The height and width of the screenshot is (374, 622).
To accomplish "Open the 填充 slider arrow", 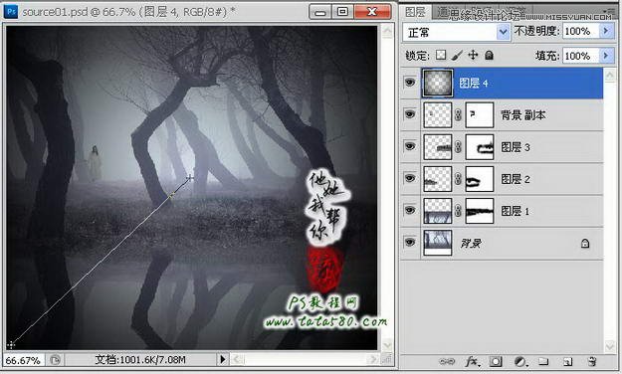I will (606, 56).
